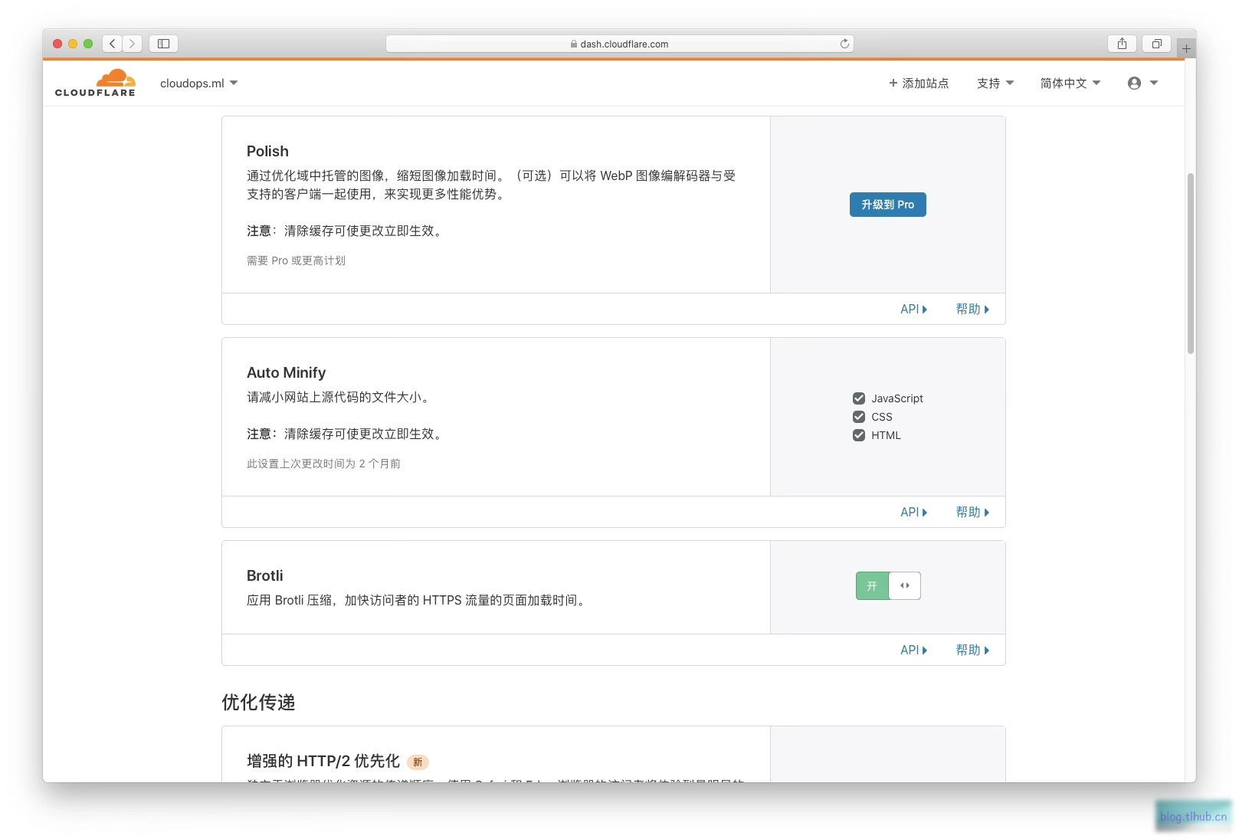Click 增强的 HTTP/2 优先化 heading
This screenshot has width=1239, height=839.
click(x=323, y=761)
